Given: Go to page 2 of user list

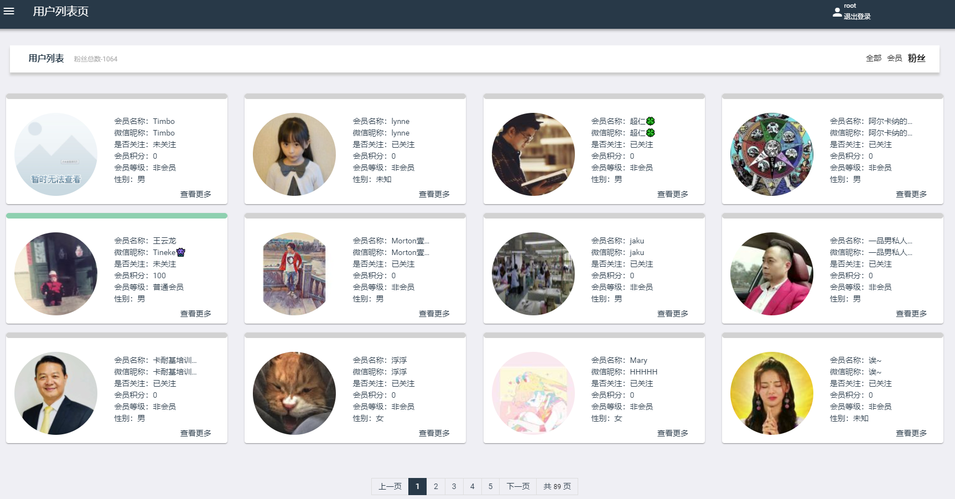Looking at the screenshot, I should tap(435, 486).
